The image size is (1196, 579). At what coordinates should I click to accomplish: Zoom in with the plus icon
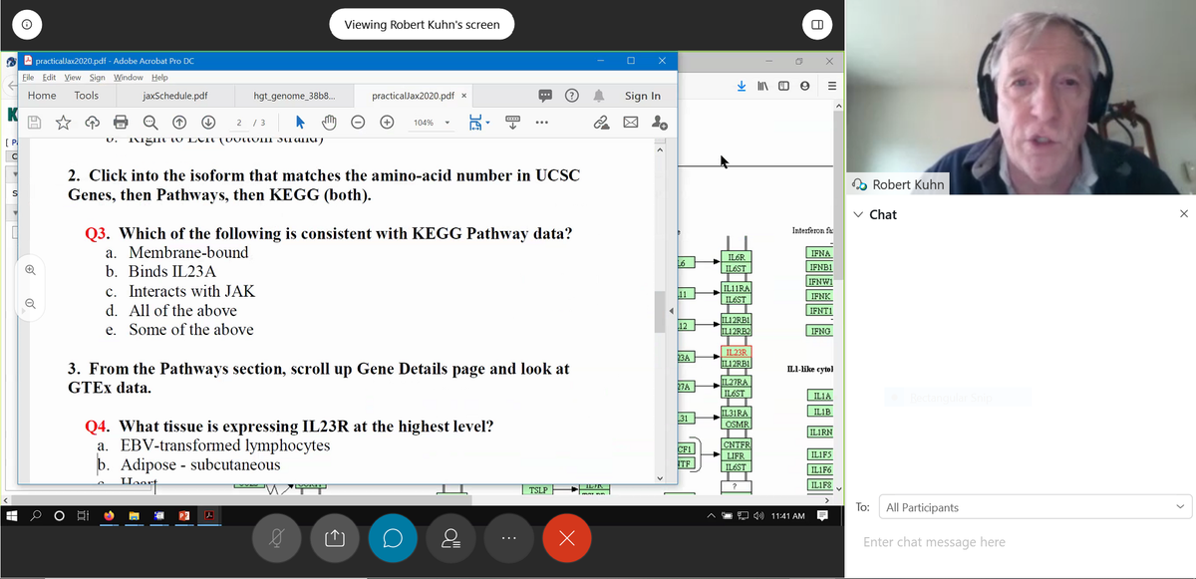386,123
